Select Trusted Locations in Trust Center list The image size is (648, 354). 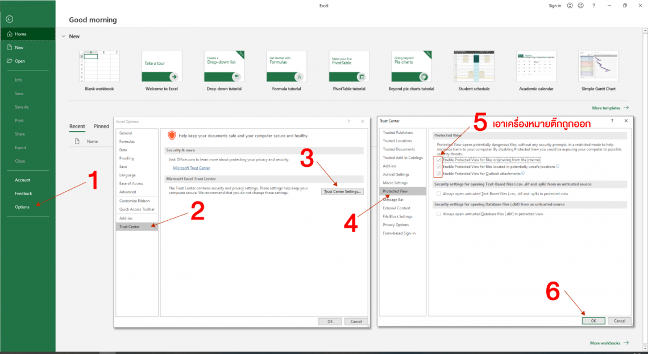(x=396, y=141)
